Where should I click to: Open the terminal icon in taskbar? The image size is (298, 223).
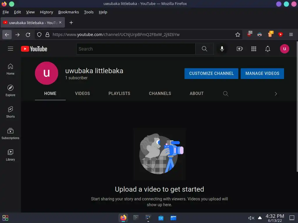pyautogui.click(x=136, y=218)
